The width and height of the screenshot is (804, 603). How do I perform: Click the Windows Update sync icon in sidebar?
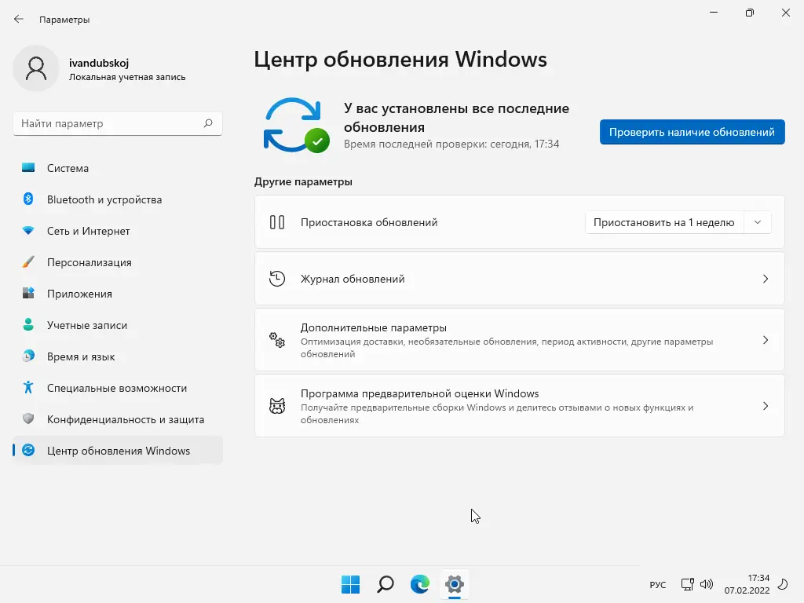[28, 450]
